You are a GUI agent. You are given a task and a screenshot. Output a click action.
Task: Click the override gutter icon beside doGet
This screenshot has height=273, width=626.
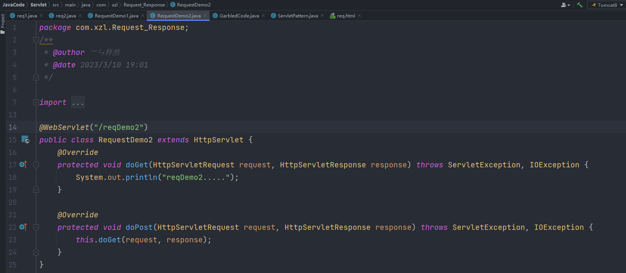[x=23, y=165]
